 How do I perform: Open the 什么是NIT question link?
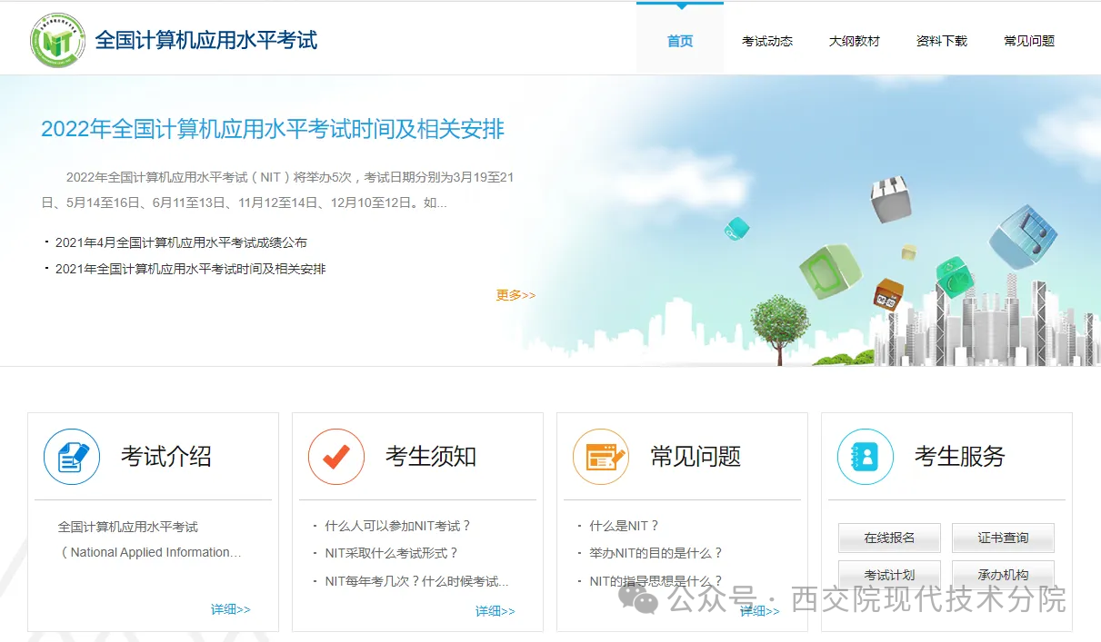coord(624,526)
